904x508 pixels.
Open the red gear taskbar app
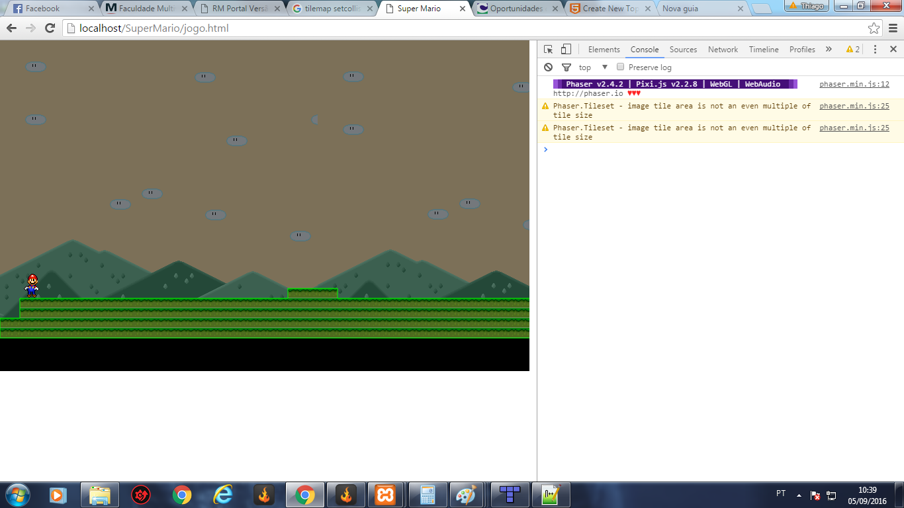[x=140, y=494]
